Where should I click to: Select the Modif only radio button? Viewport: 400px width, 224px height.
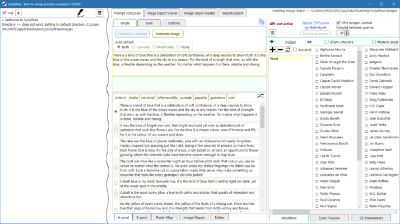[x=154, y=47]
